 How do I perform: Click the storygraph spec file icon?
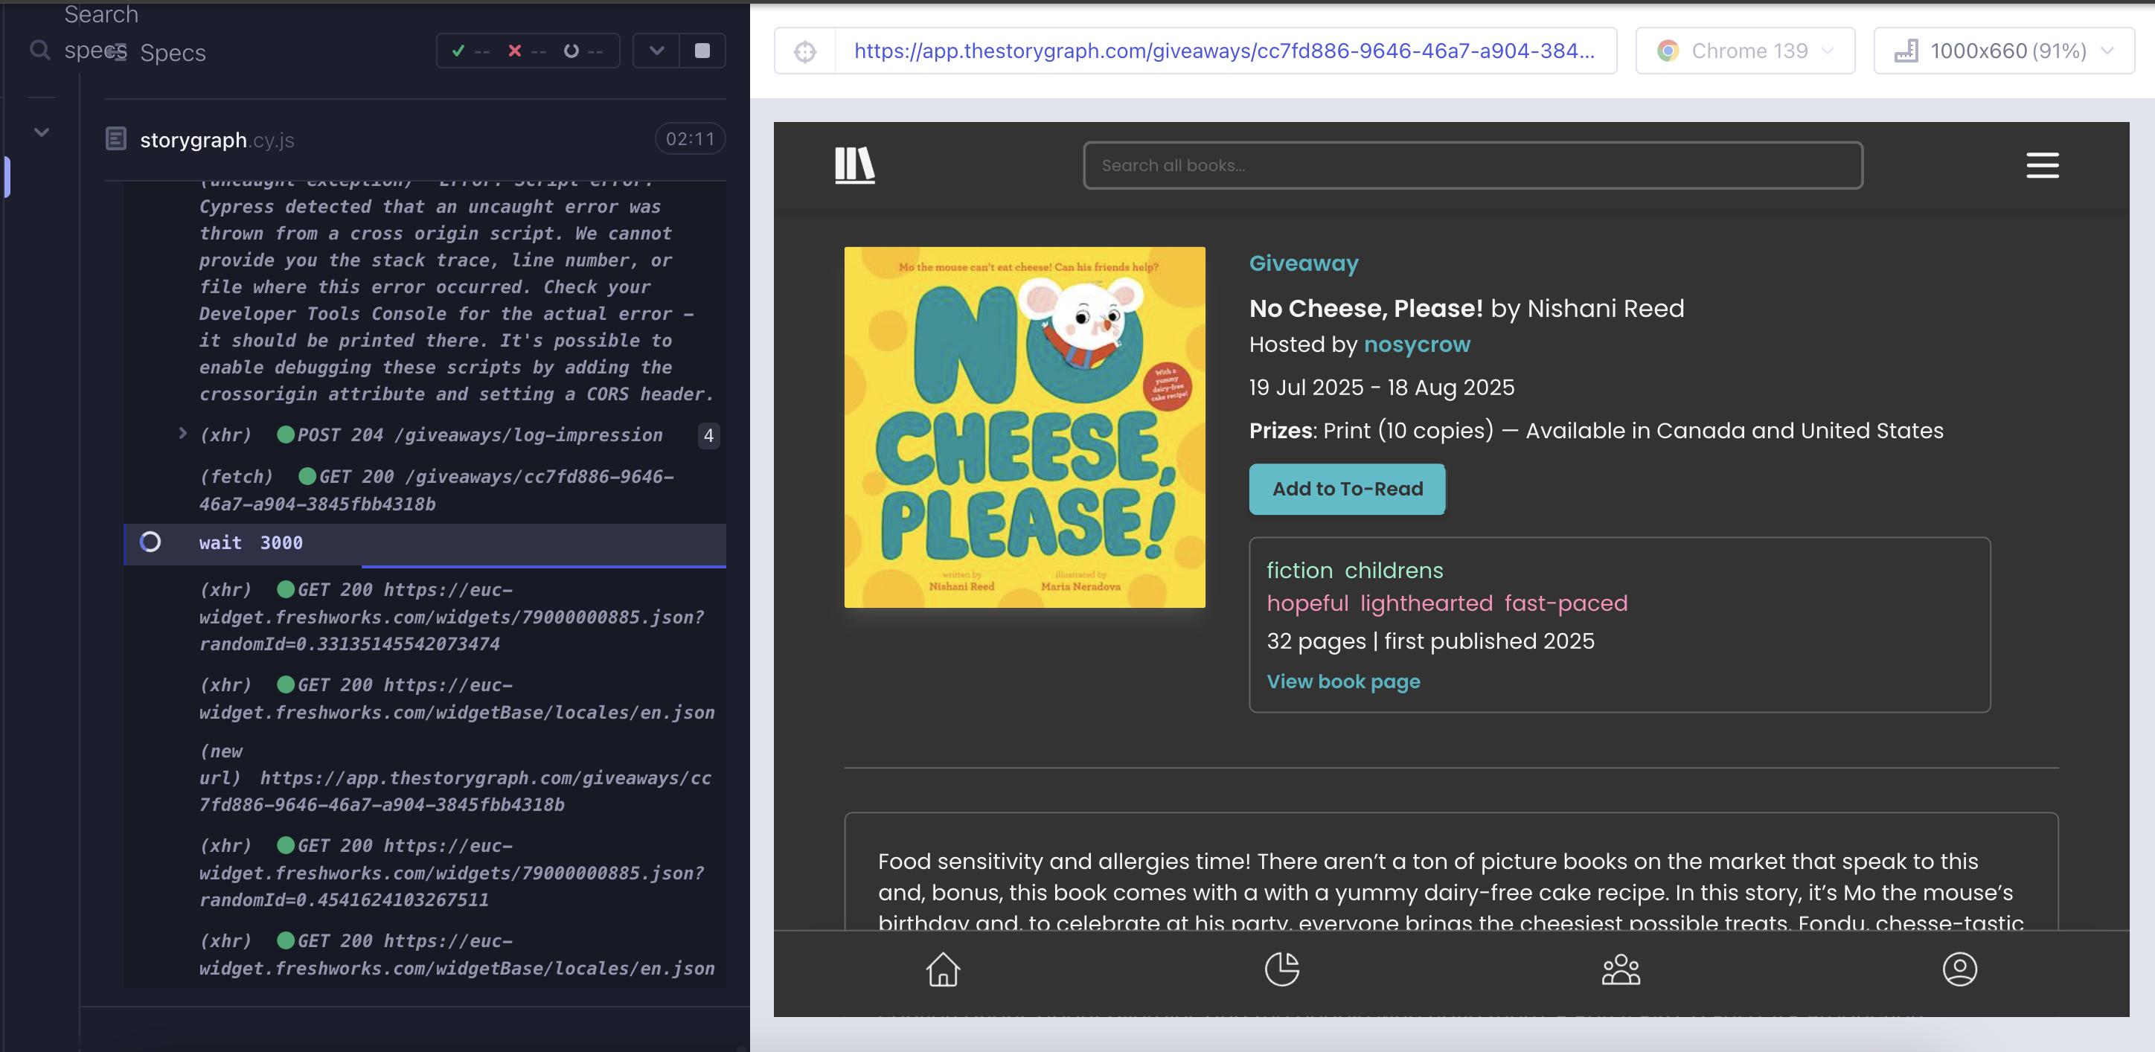(x=116, y=139)
